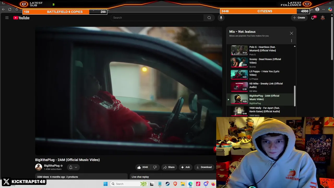The width and height of the screenshot is (334, 188).
Task: Like the video with thumbs up
Action: click(143, 167)
